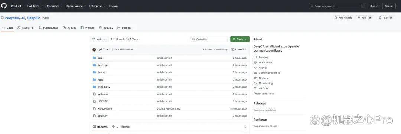This screenshot has width=401, height=134.
Task: Click the LyricZhao avatar image
Action: click(94, 50)
